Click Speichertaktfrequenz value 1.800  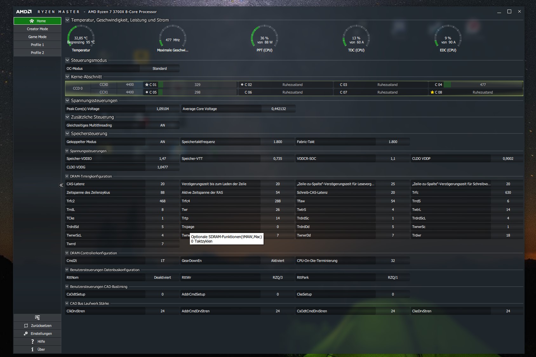point(278,142)
